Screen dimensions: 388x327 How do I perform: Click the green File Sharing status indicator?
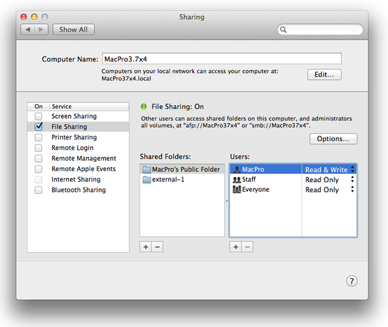click(144, 106)
